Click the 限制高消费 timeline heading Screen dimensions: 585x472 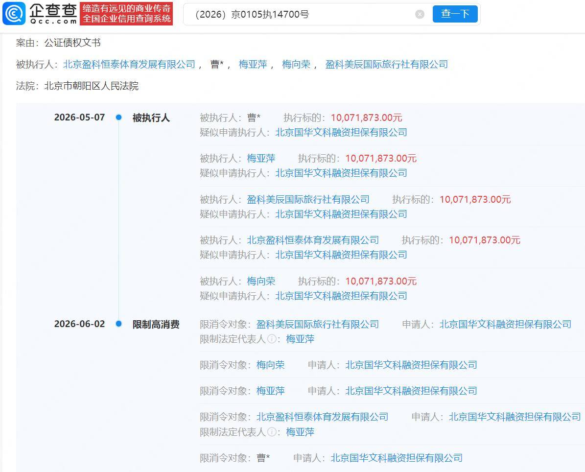coord(156,324)
